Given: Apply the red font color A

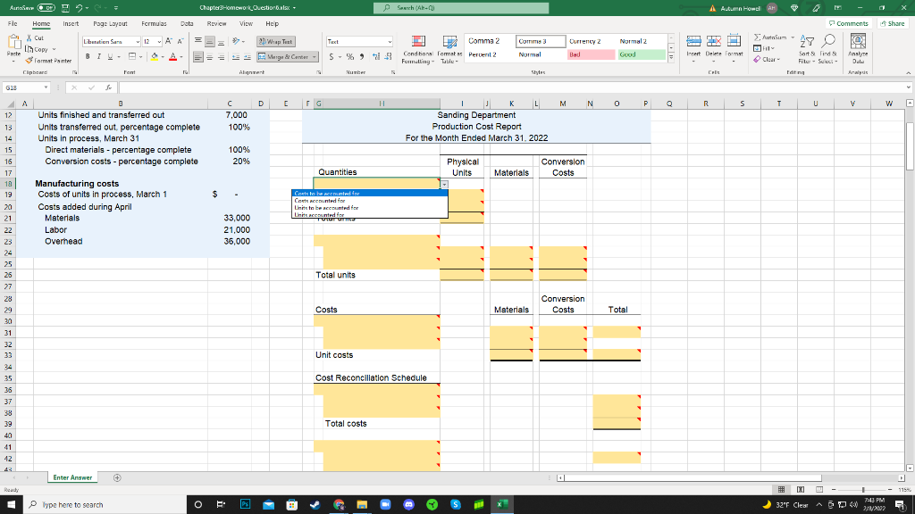Looking at the screenshot, I should (172, 56).
